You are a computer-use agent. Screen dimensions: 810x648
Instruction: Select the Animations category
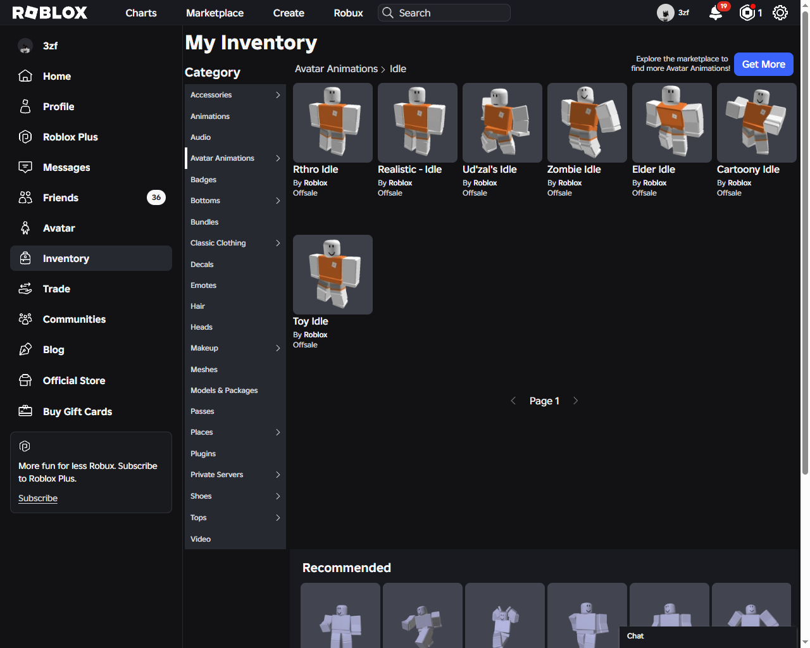(235, 116)
